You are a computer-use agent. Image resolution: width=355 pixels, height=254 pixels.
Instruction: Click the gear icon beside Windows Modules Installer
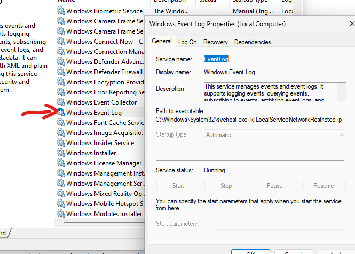point(61,213)
